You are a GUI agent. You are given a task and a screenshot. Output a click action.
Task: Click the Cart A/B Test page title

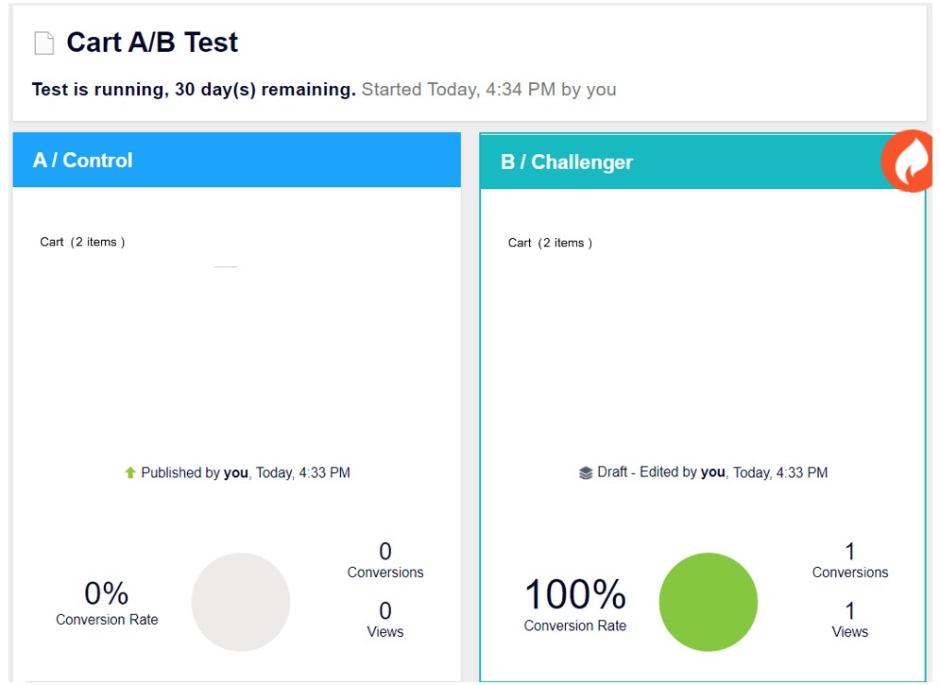pyautogui.click(x=152, y=43)
